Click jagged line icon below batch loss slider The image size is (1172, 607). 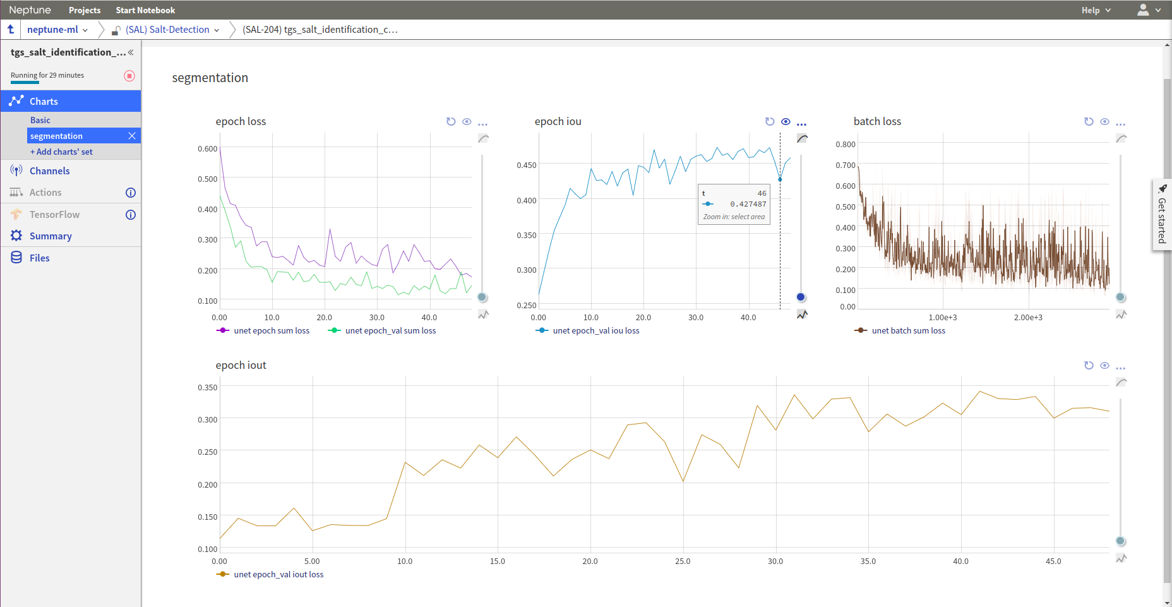[1121, 315]
